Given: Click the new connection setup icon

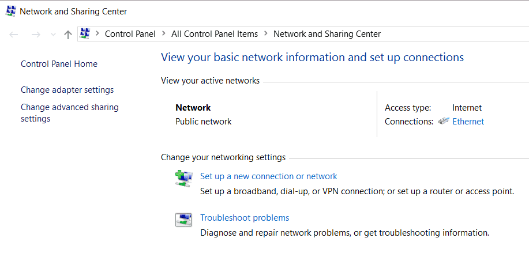Looking at the screenshot, I should tap(183, 177).
